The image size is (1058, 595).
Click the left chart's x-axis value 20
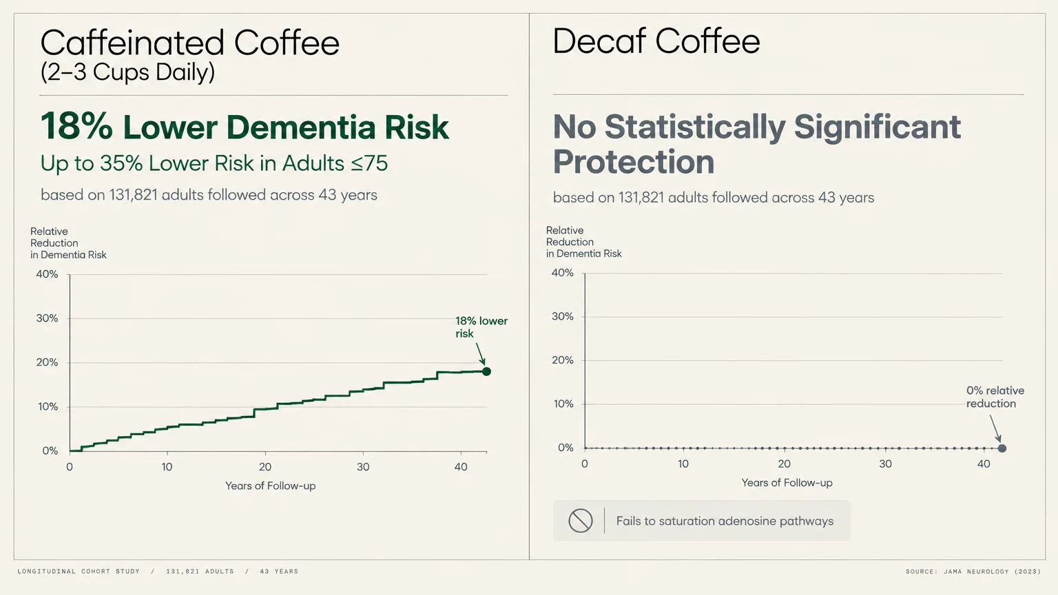265,467
